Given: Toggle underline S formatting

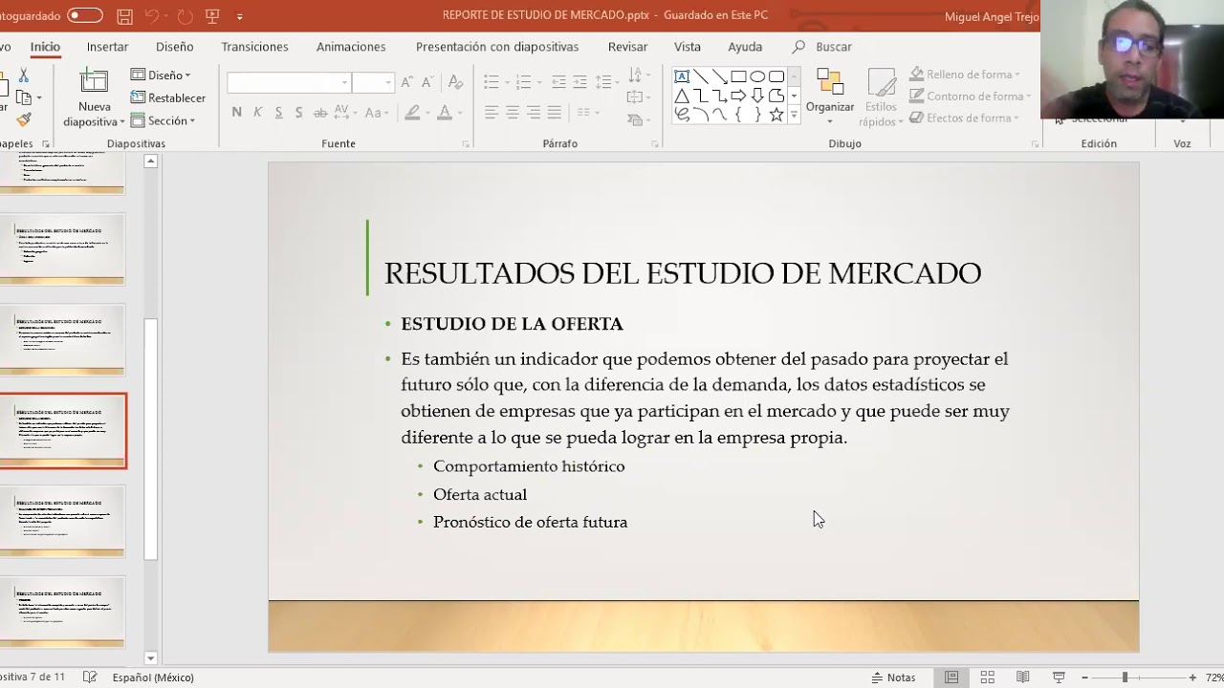Looking at the screenshot, I should [278, 113].
